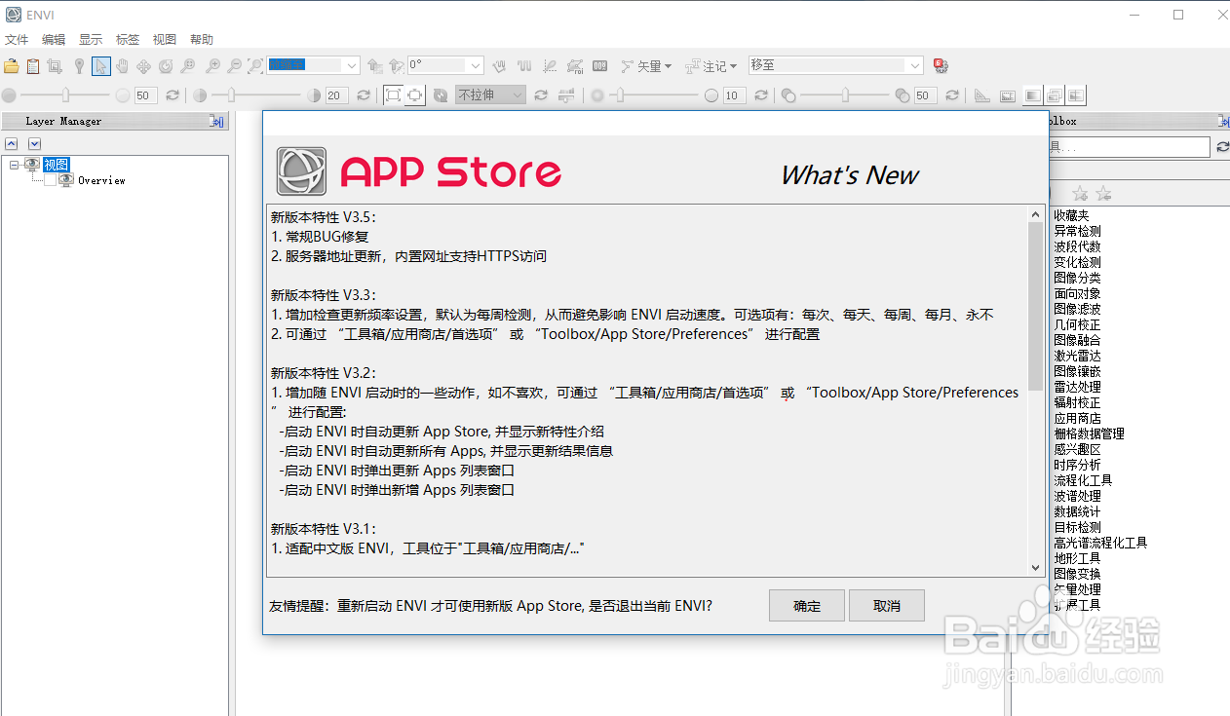This screenshot has height=716, width=1230.
Task: Select the Pan hand tool
Action: point(122,65)
